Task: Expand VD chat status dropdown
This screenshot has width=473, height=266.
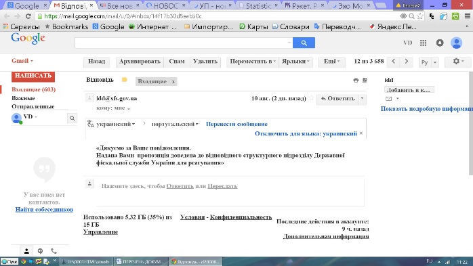Action: coord(36,117)
